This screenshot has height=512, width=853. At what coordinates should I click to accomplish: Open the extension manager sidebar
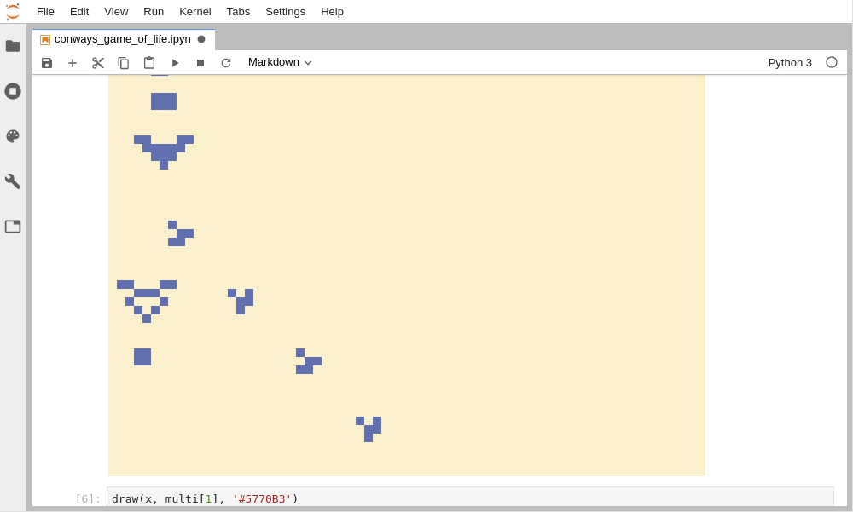[13, 136]
